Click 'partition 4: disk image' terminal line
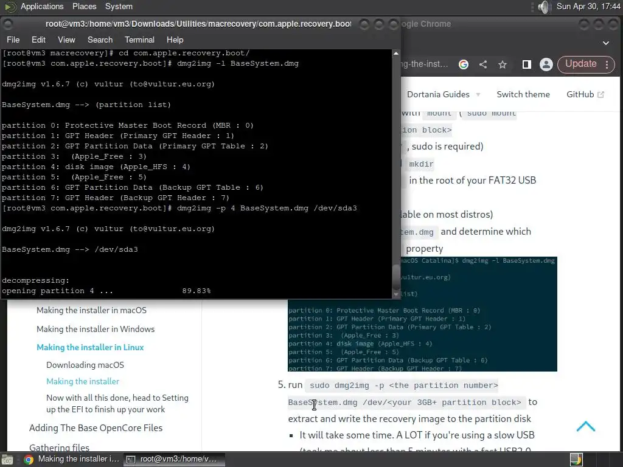Viewport: 623px width, 467px height. point(96,167)
